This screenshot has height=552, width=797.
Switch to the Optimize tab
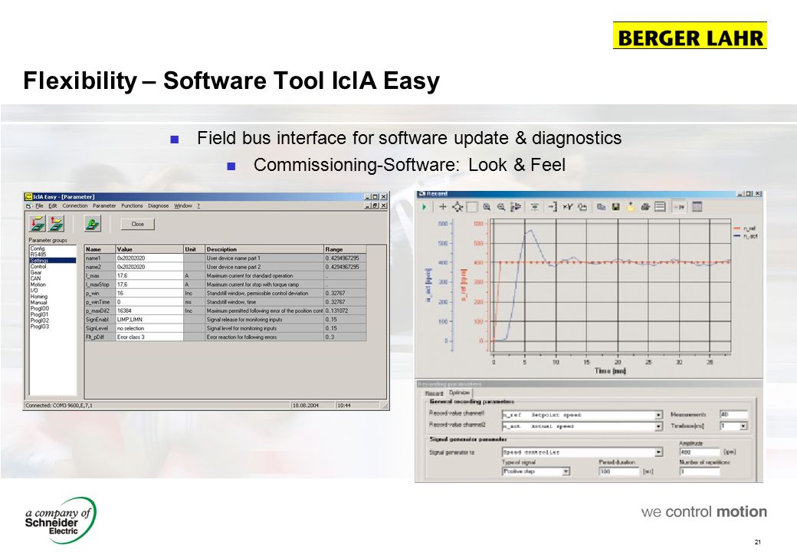(459, 393)
